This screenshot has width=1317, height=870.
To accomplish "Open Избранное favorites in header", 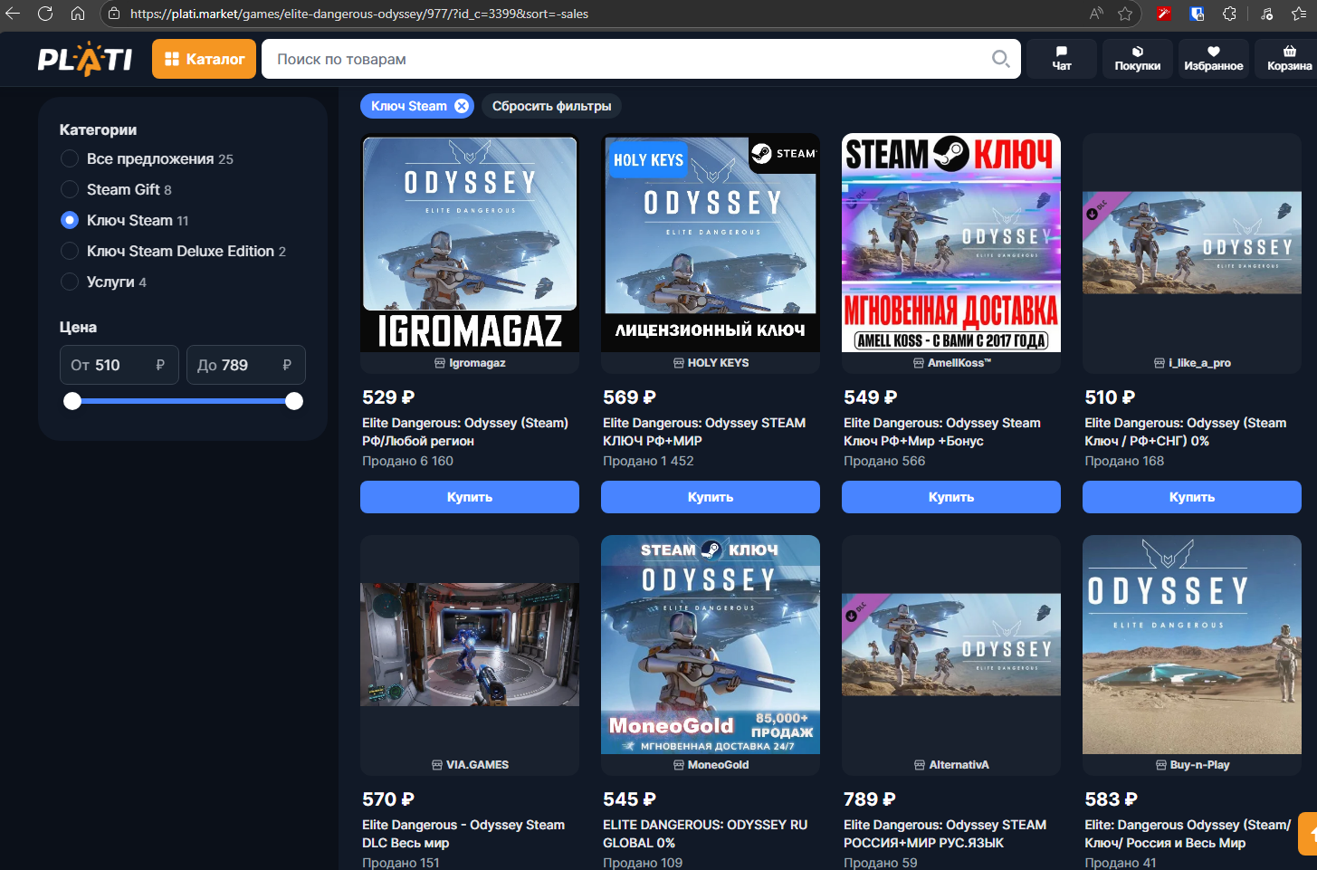I will (x=1214, y=59).
